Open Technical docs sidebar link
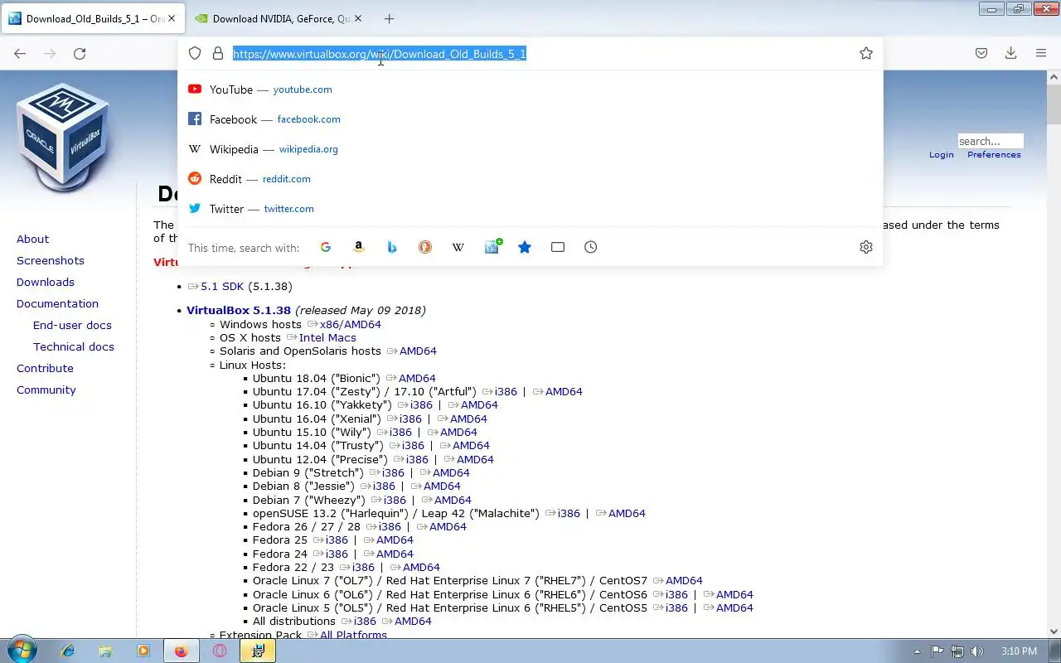Viewport: 1061px width, 663px height. click(74, 346)
